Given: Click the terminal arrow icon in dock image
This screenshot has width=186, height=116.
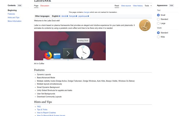Looking at the screenshot, I should point(68,53).
